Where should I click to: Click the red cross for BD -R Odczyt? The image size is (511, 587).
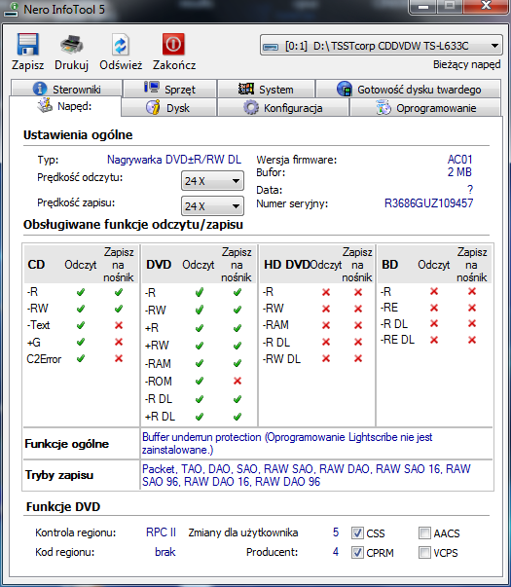tap(434, 291)
